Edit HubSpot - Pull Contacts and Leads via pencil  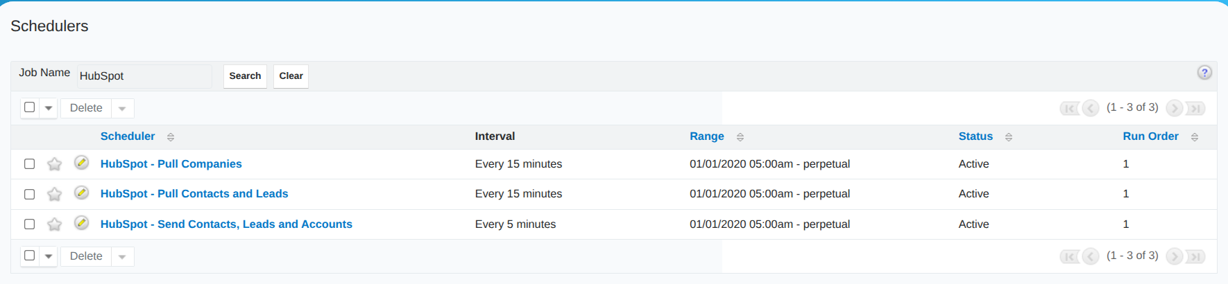point(81,193)
